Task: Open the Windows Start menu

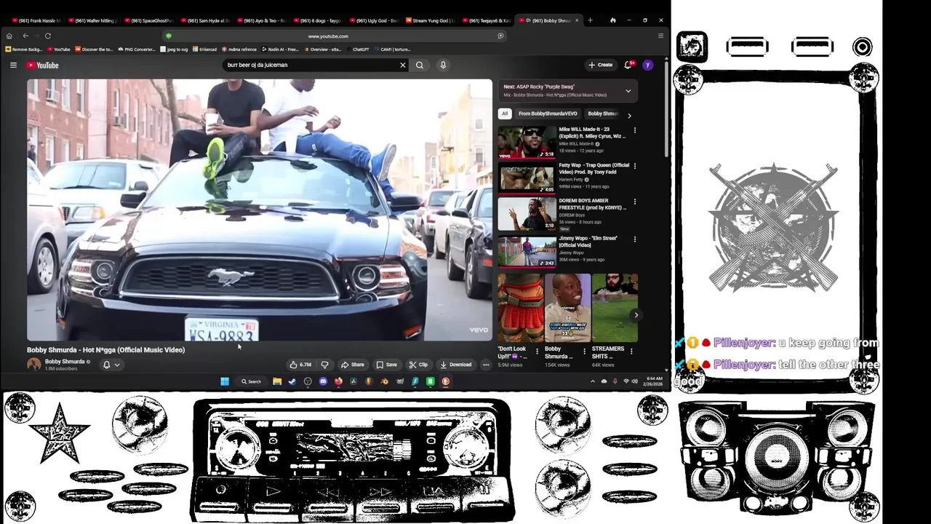Action: tap(225, 381)
